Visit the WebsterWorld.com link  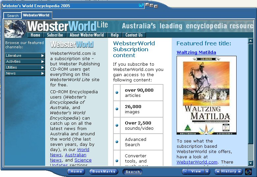(197, 162)
